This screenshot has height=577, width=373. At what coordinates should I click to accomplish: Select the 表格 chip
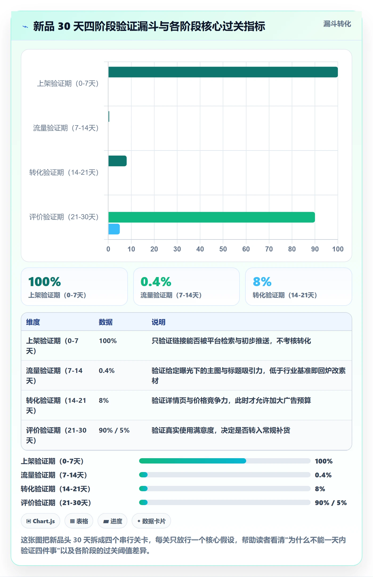[x=79, y=521]
